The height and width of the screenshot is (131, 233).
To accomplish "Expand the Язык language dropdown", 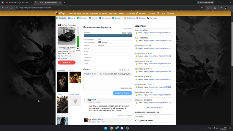I will point(171,13).
